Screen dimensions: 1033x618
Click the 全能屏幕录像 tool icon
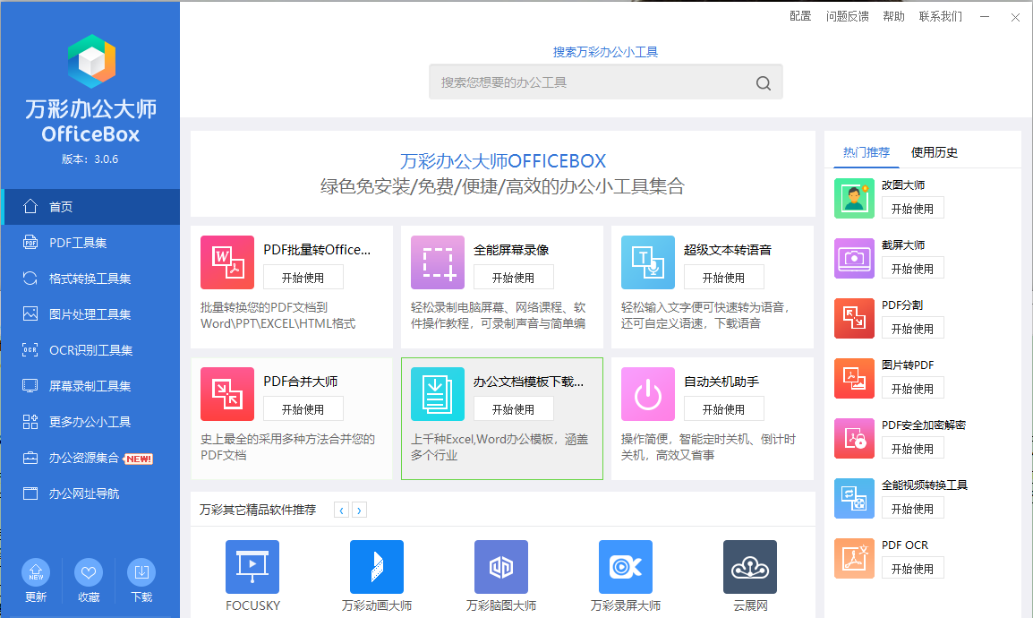pos(438,262)
